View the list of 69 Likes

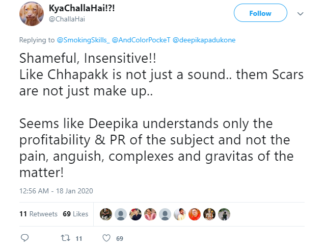click(75, 214)
